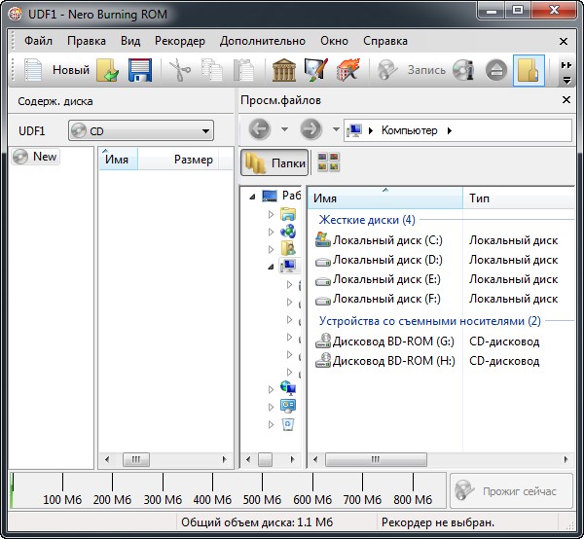Click the Новый button

point(58,70)
